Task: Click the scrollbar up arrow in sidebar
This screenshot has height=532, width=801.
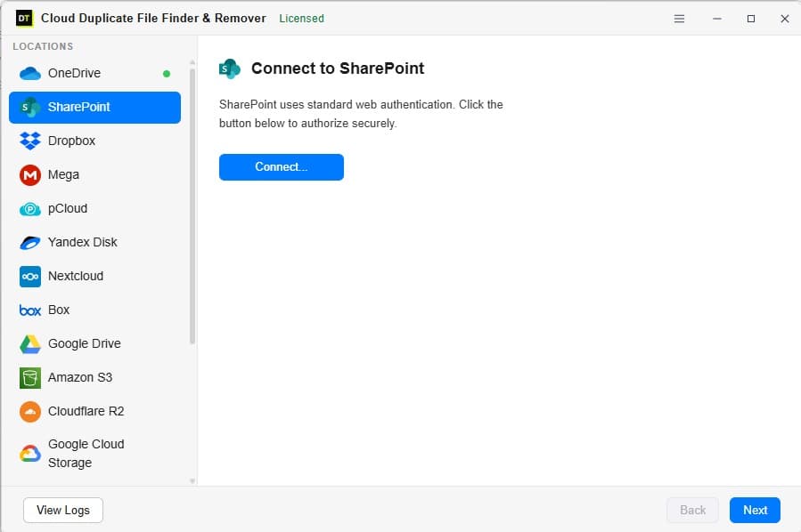Action: (x=192, y=62)
